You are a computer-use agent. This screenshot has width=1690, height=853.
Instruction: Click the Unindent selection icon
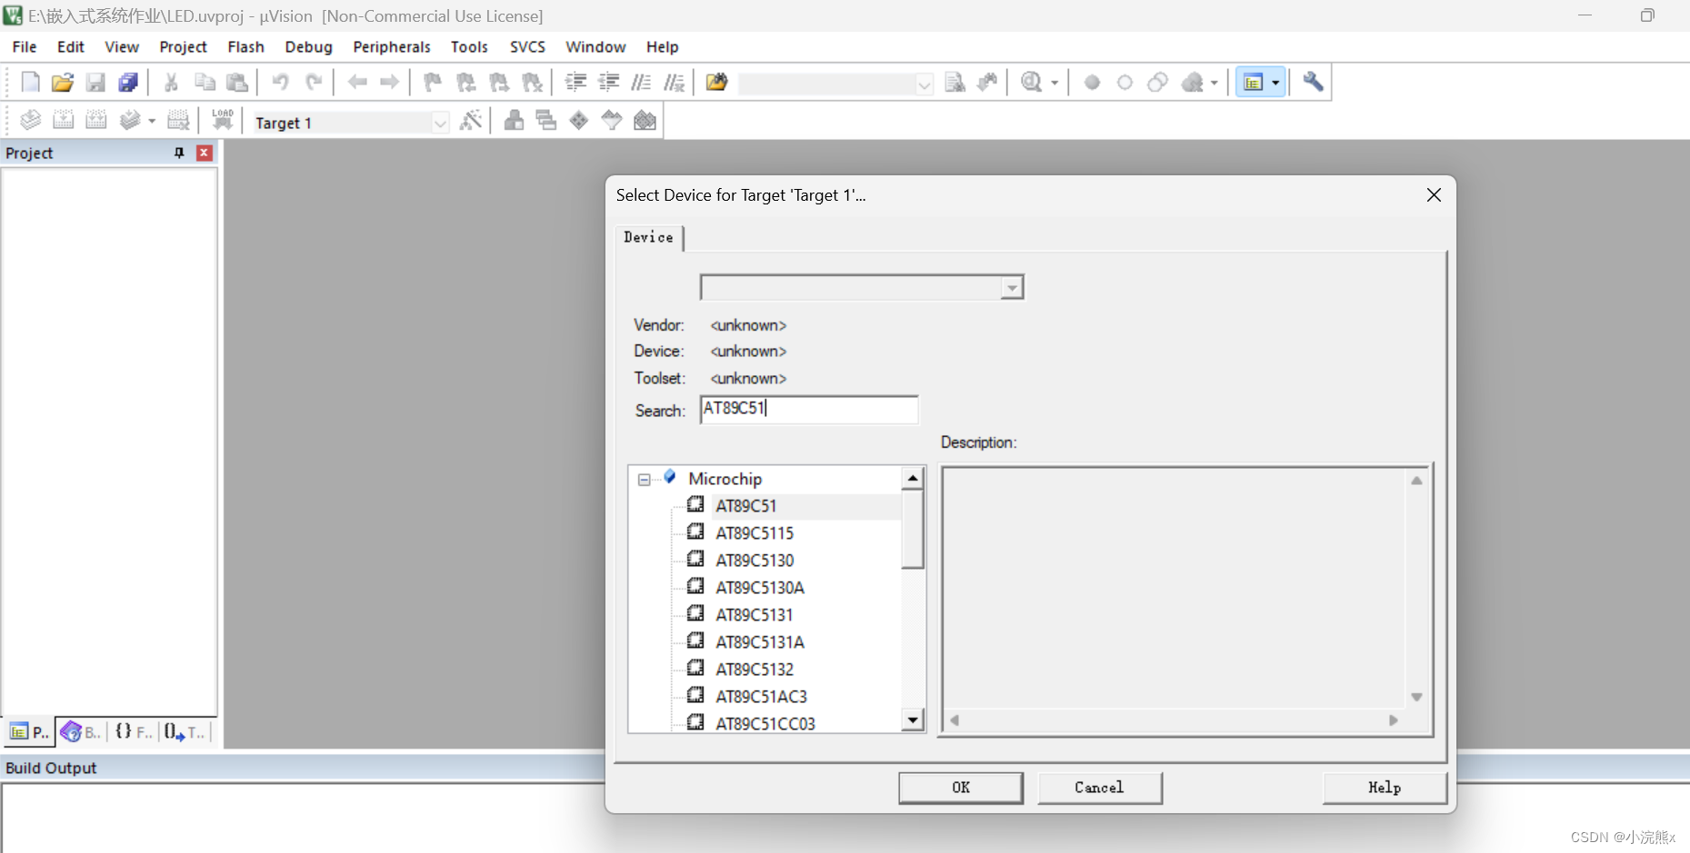(608, 83)
